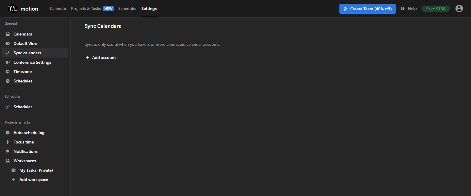Click the Motion logo icon
The image size is (471, 196).
tap(12, 9)
